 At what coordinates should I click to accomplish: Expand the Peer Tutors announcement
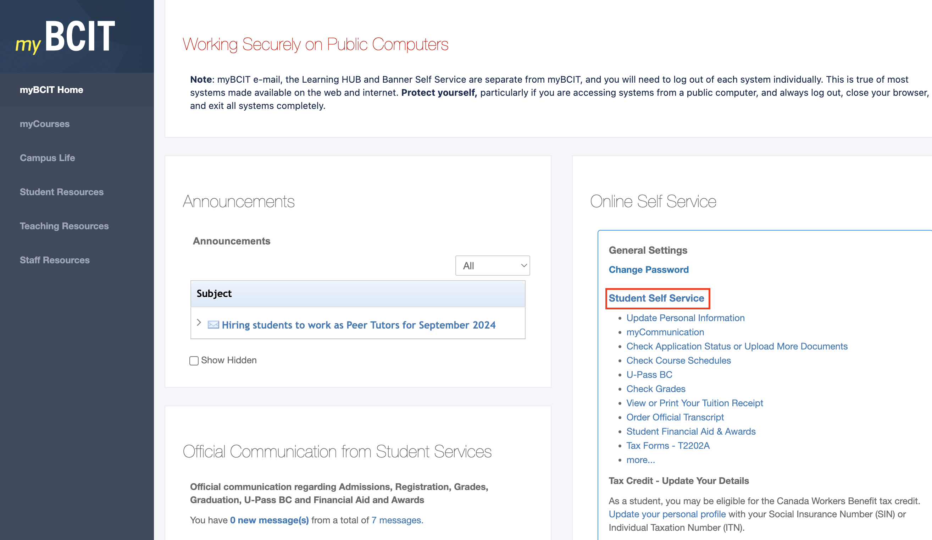coord(199,323)
